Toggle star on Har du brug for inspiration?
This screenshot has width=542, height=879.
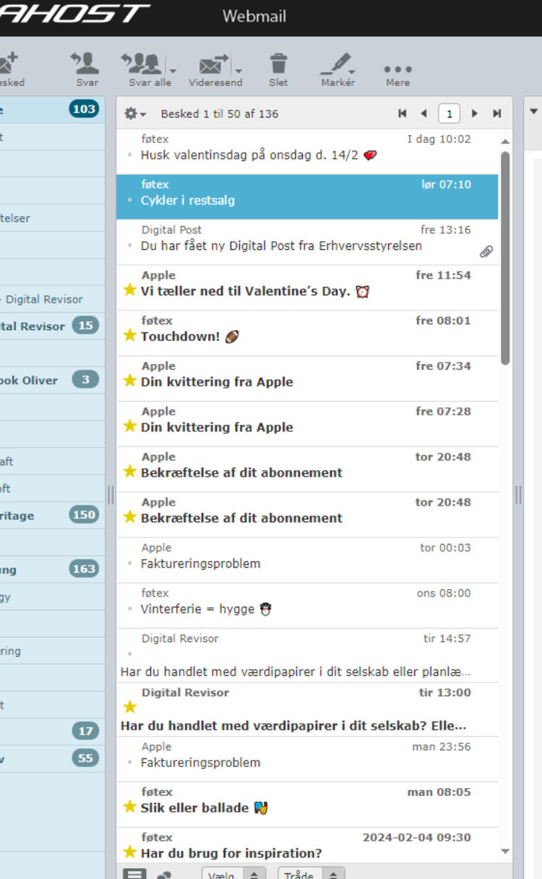pos(130,853)
